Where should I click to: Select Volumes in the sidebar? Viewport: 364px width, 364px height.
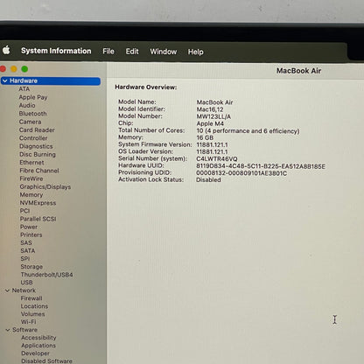click(32, 314)
